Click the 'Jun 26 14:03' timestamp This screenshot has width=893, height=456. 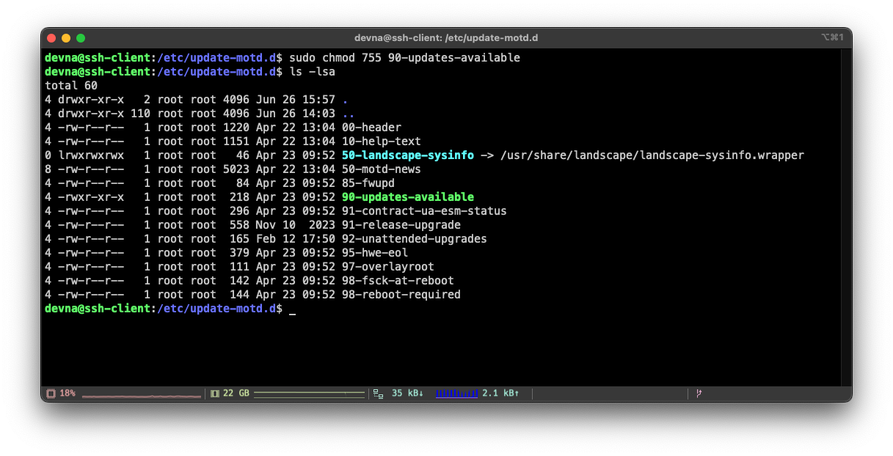tap(296, 114)
